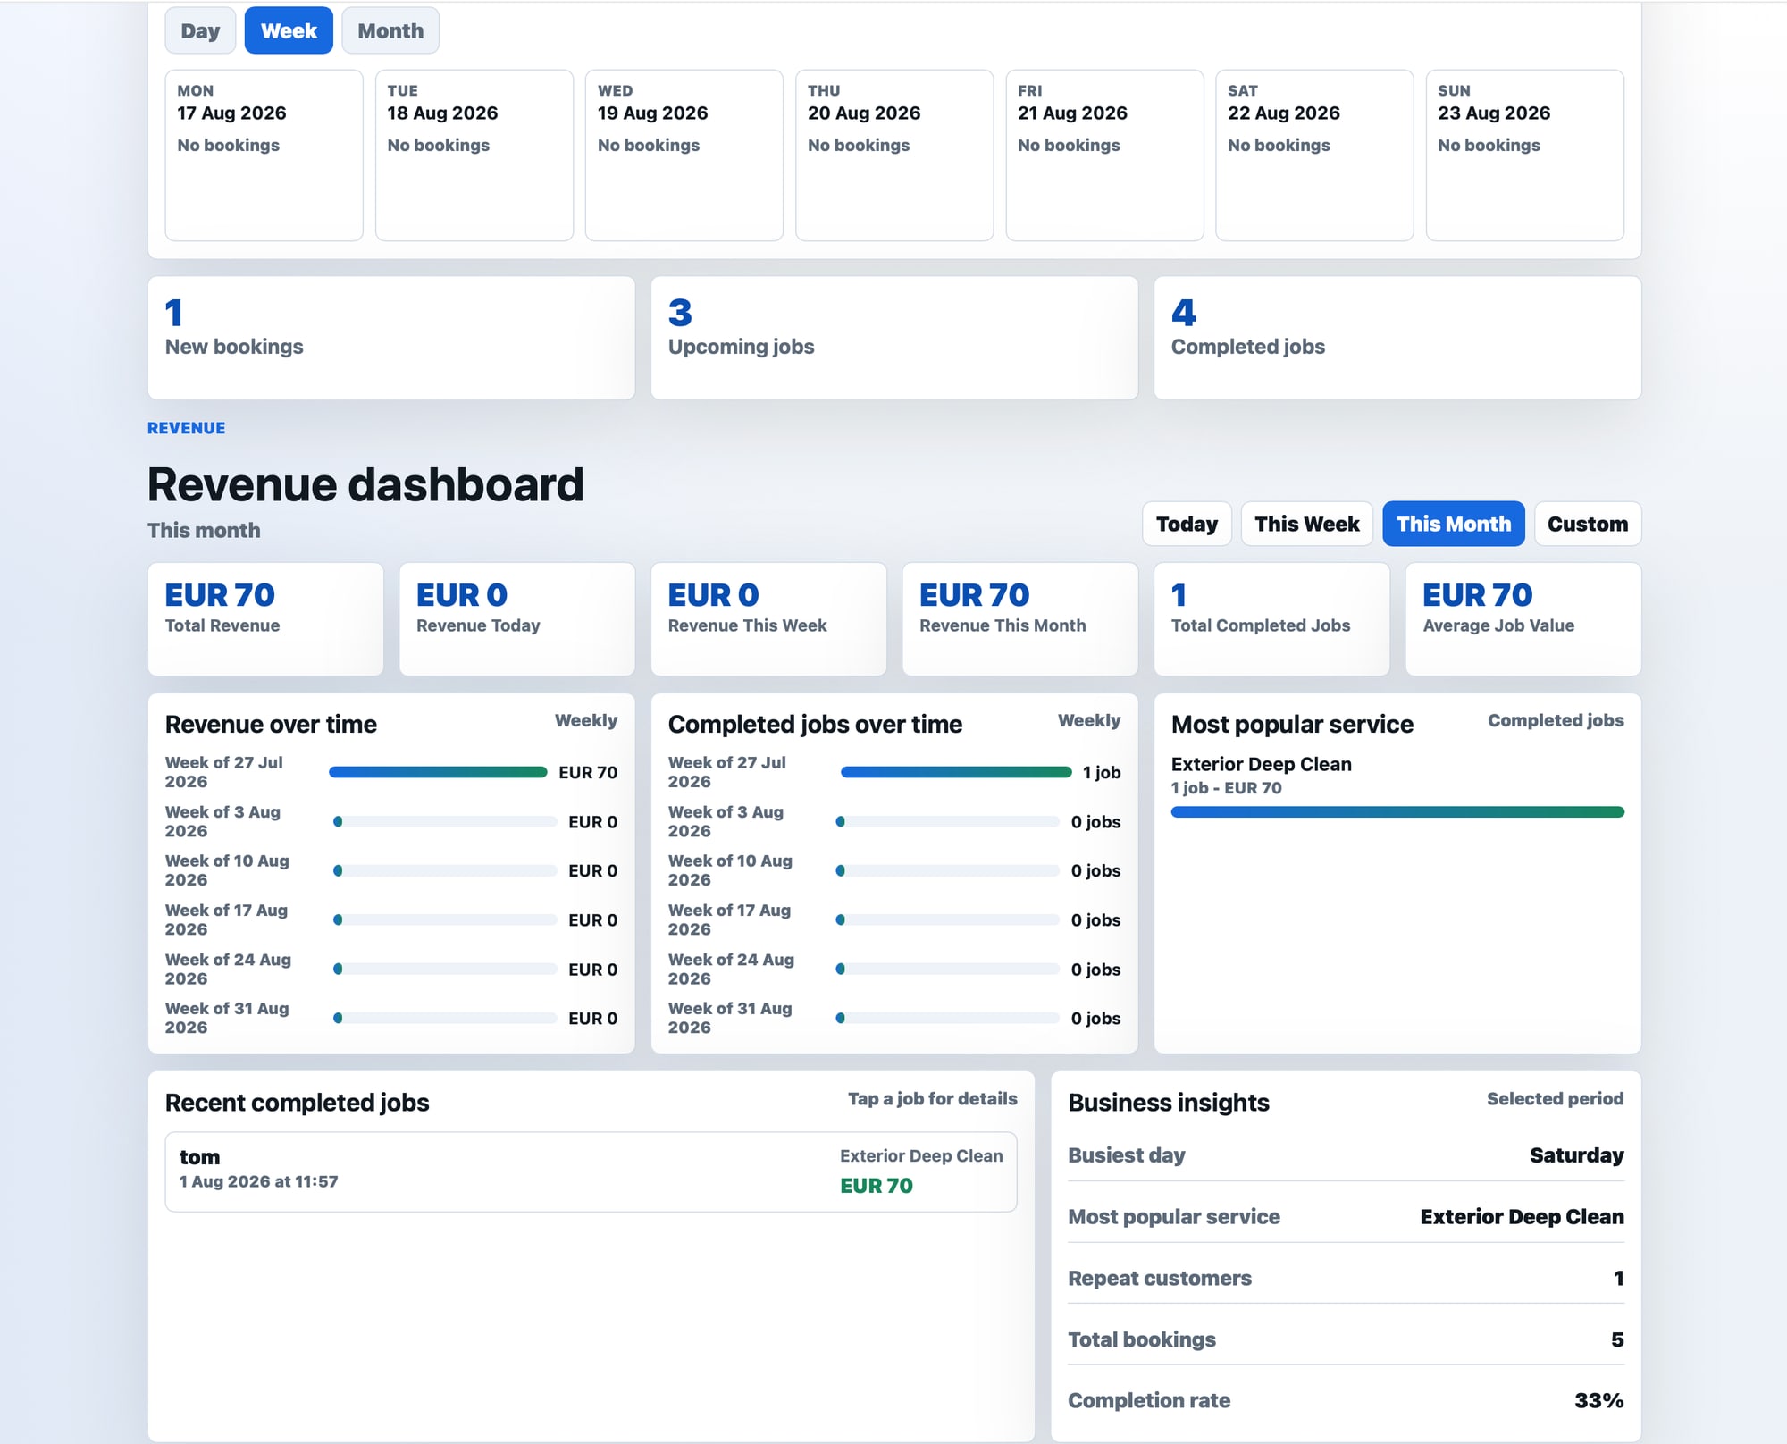
Task: Click 'EUR 70' amount in tom's job
Action: [876, 1186]
